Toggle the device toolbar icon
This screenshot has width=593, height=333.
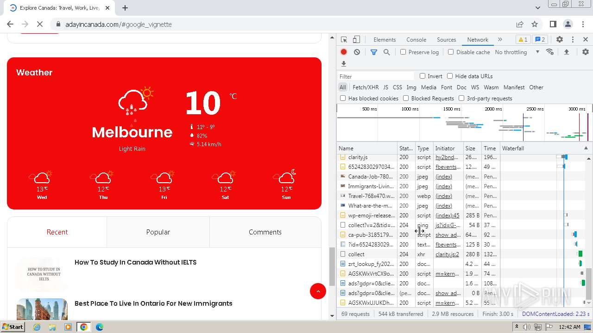coord(356,40)
